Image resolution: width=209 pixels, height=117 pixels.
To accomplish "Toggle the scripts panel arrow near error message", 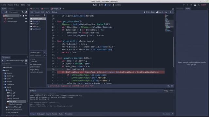I will point(48,86).
